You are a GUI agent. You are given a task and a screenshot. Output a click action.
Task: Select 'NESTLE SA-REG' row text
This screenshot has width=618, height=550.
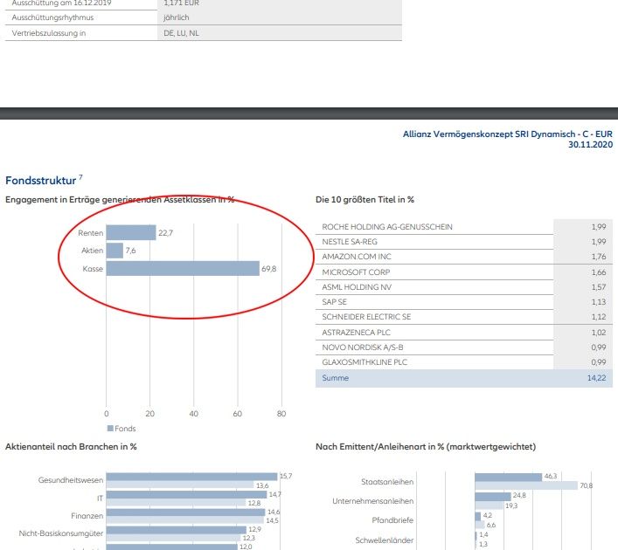coord(350,242)
